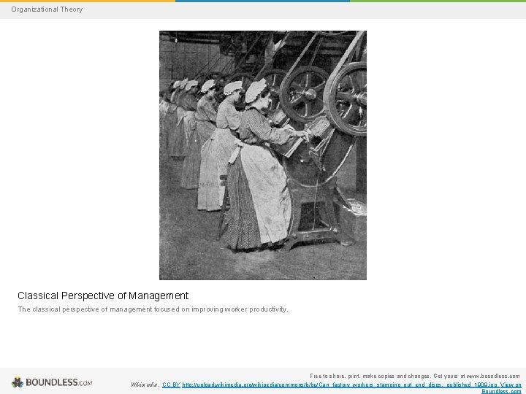Click the BOUNDLESS.COM wordmark in footer
This screenshot has width=526, height=394.
click(58, 382)
